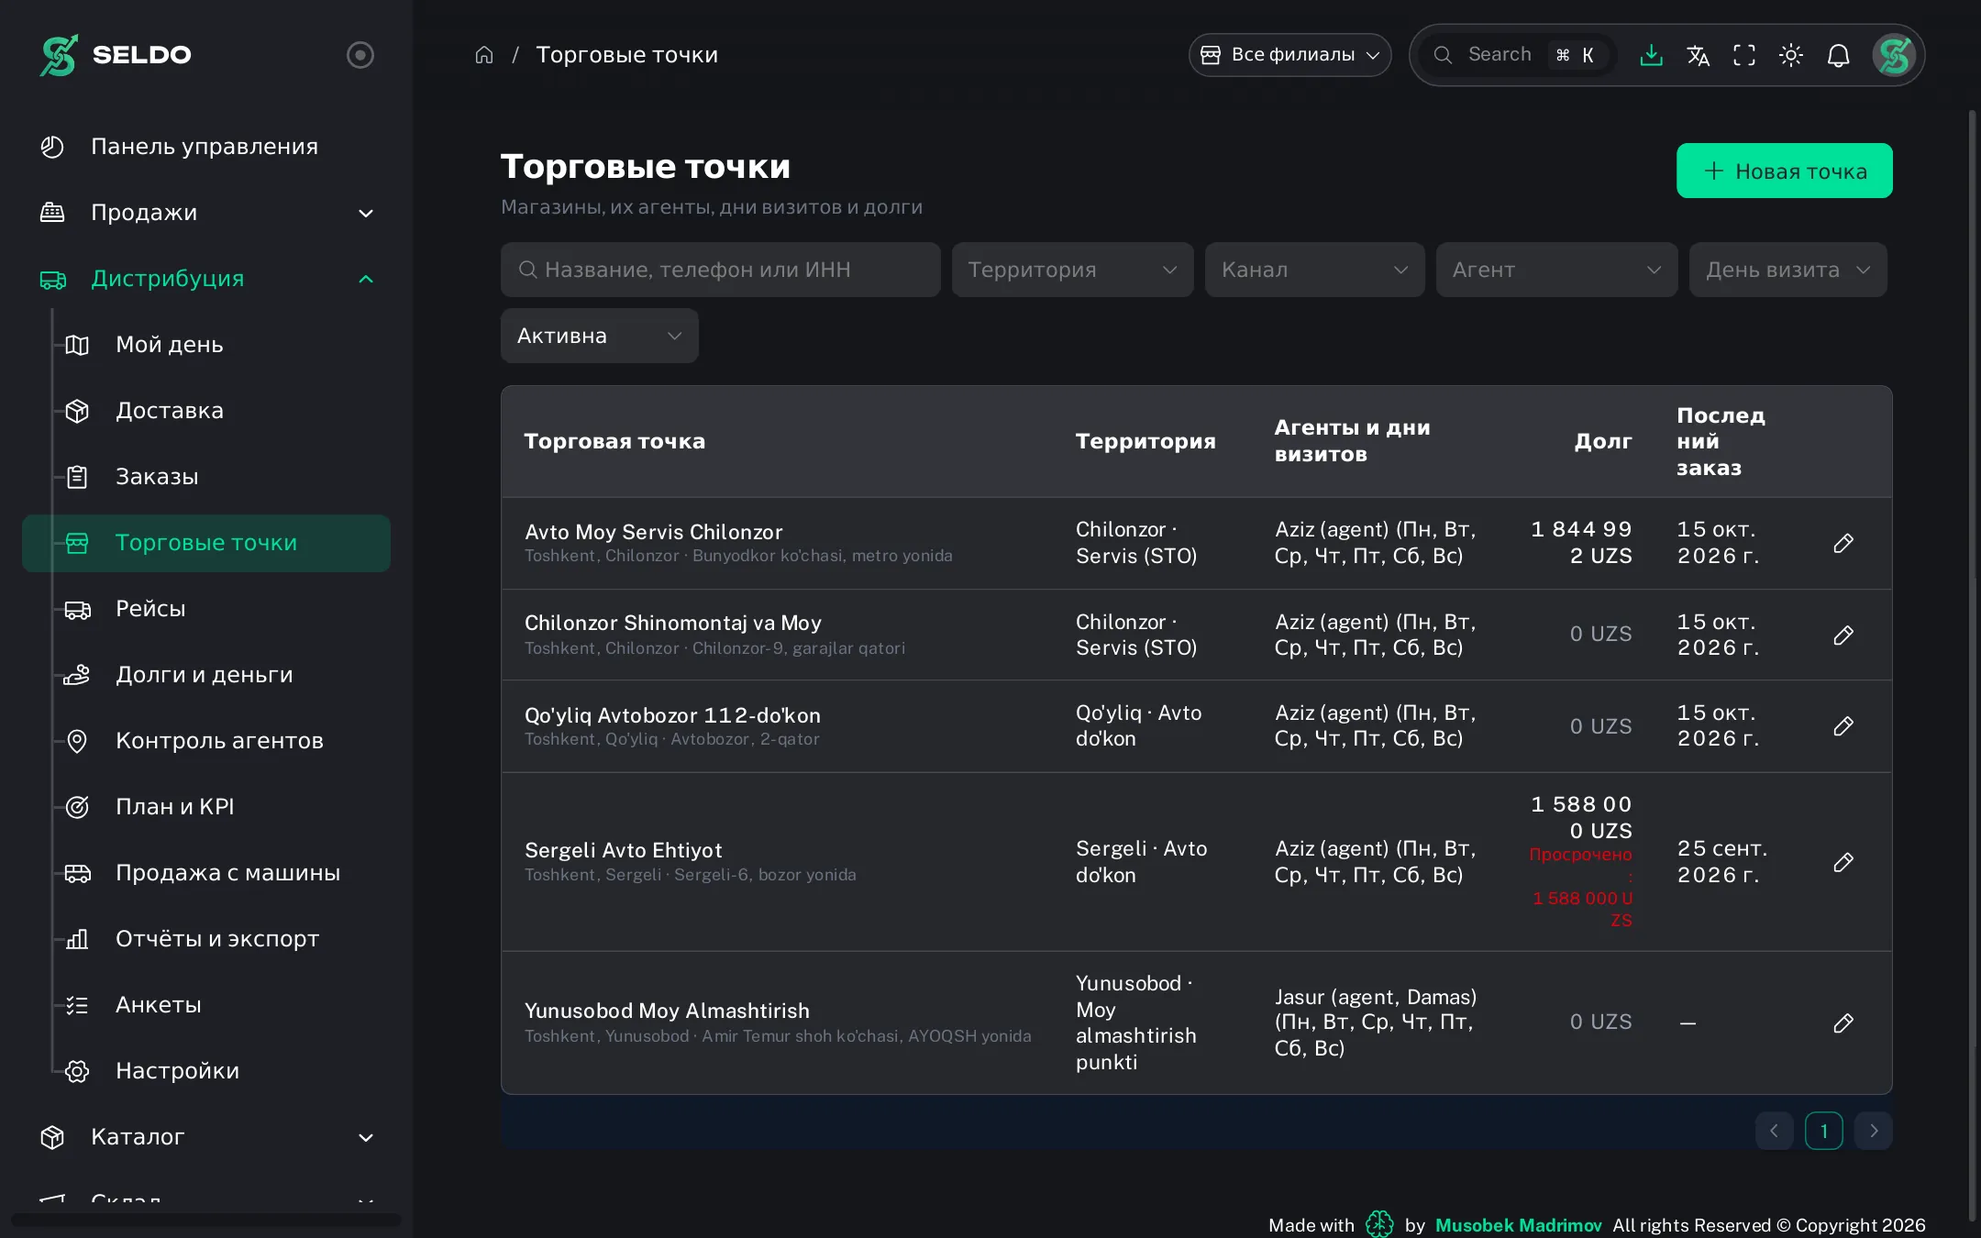
Task: Open the language translation icon
Action: click(x=1698, y=55)
